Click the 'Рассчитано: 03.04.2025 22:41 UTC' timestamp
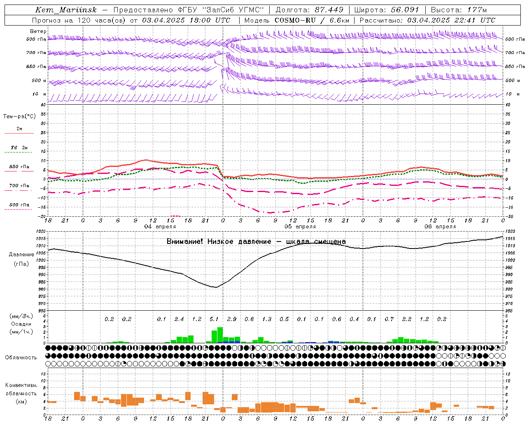Image resolution: width=527 pixels, height=422 pixels. click(427, 20)
